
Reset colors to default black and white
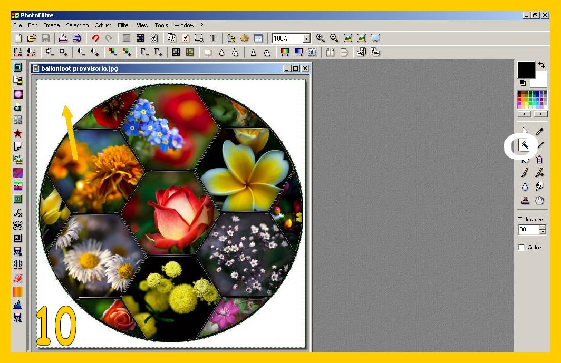(523, 83)
